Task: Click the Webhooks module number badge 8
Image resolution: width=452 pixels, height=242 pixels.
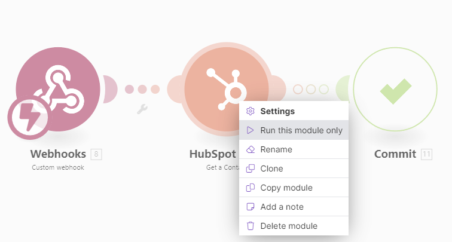Action: [97, 154]
